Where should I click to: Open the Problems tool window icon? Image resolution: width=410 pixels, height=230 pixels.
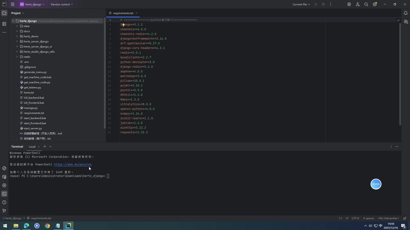(4, 202)
